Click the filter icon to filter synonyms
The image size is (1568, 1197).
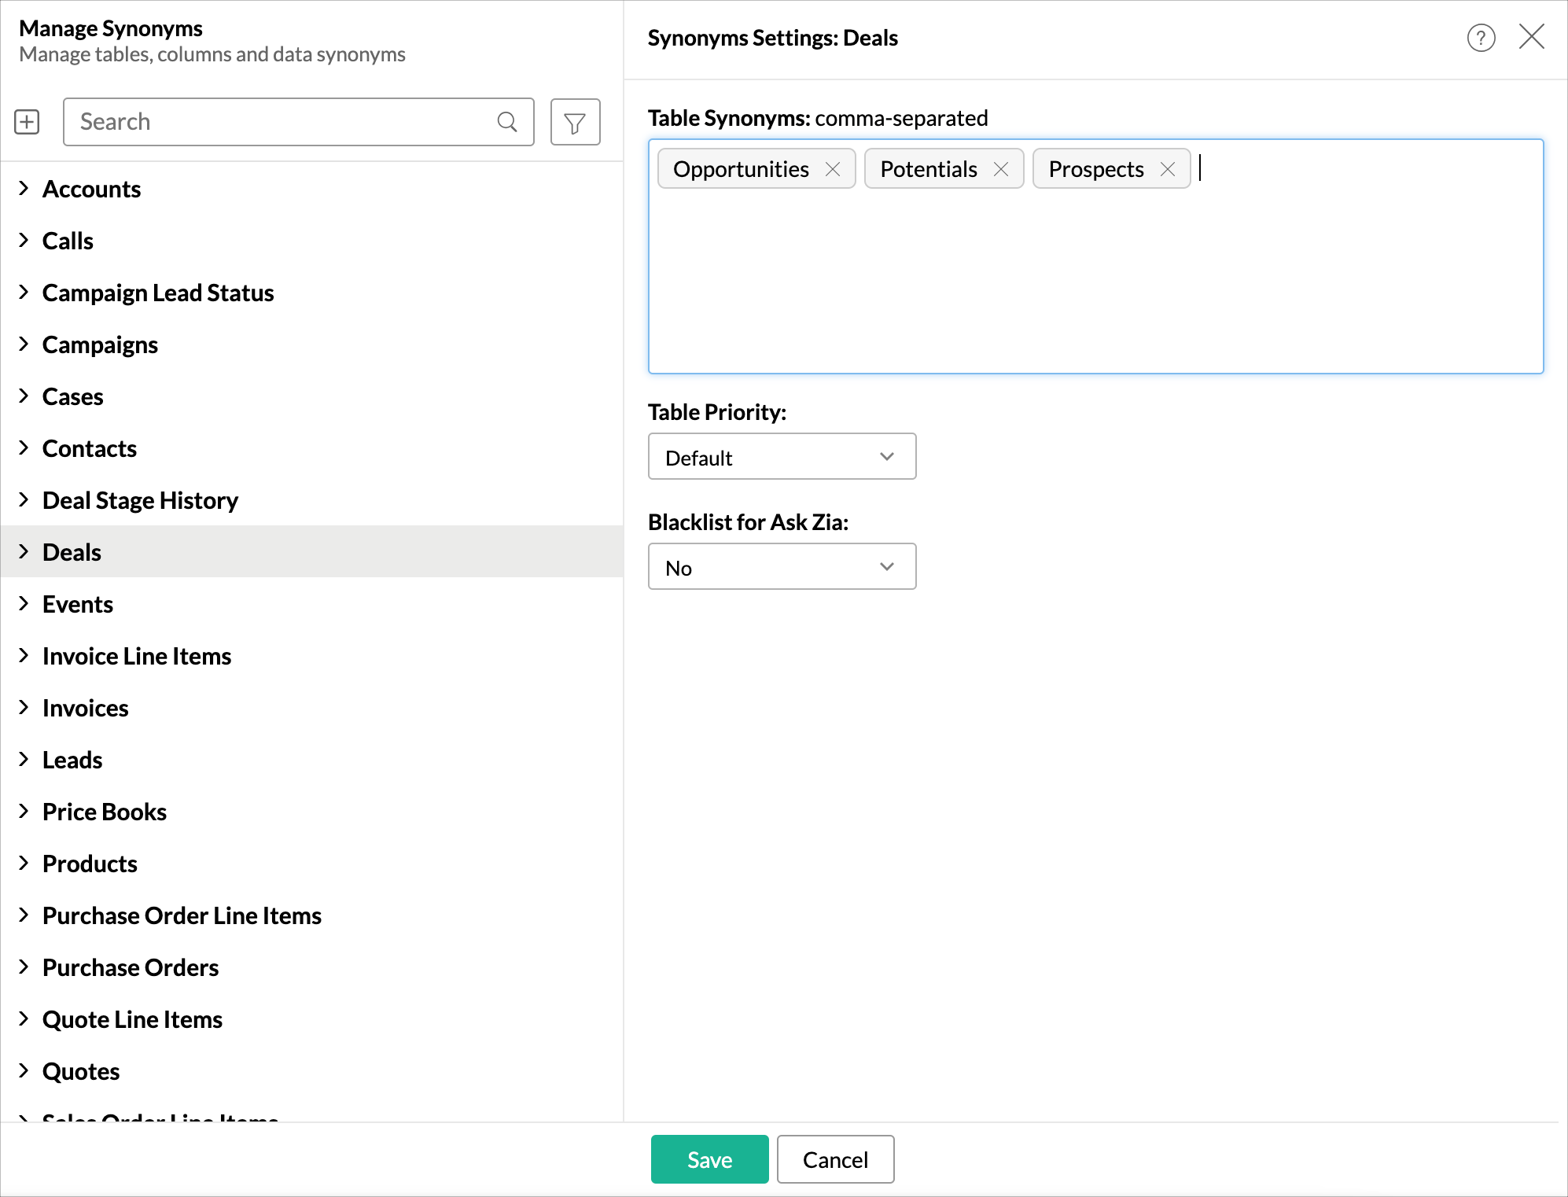(x=573, y=120)
